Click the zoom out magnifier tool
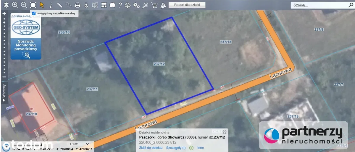This screenshot has width=355, height=152. pyautogui.click(x=24, y=5)
